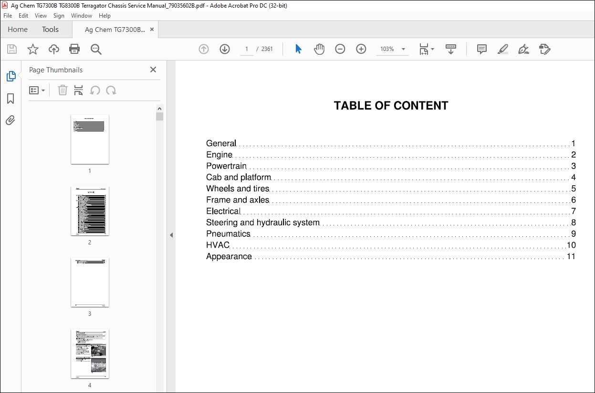
Task: Click the thumbnails panel scrollbar
Action: 160,116
